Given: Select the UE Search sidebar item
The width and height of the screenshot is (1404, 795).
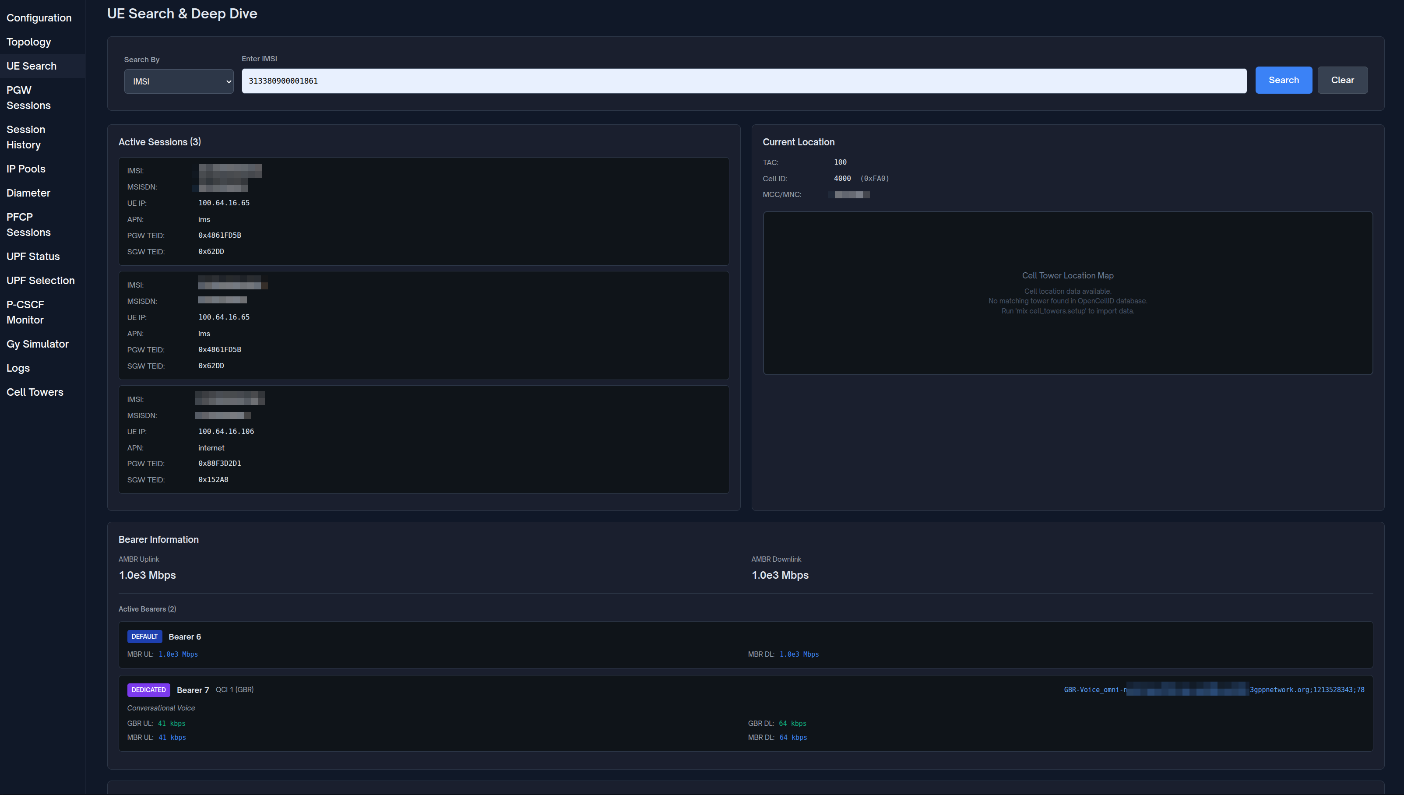Looking at the screenshot, I should 31,66.
